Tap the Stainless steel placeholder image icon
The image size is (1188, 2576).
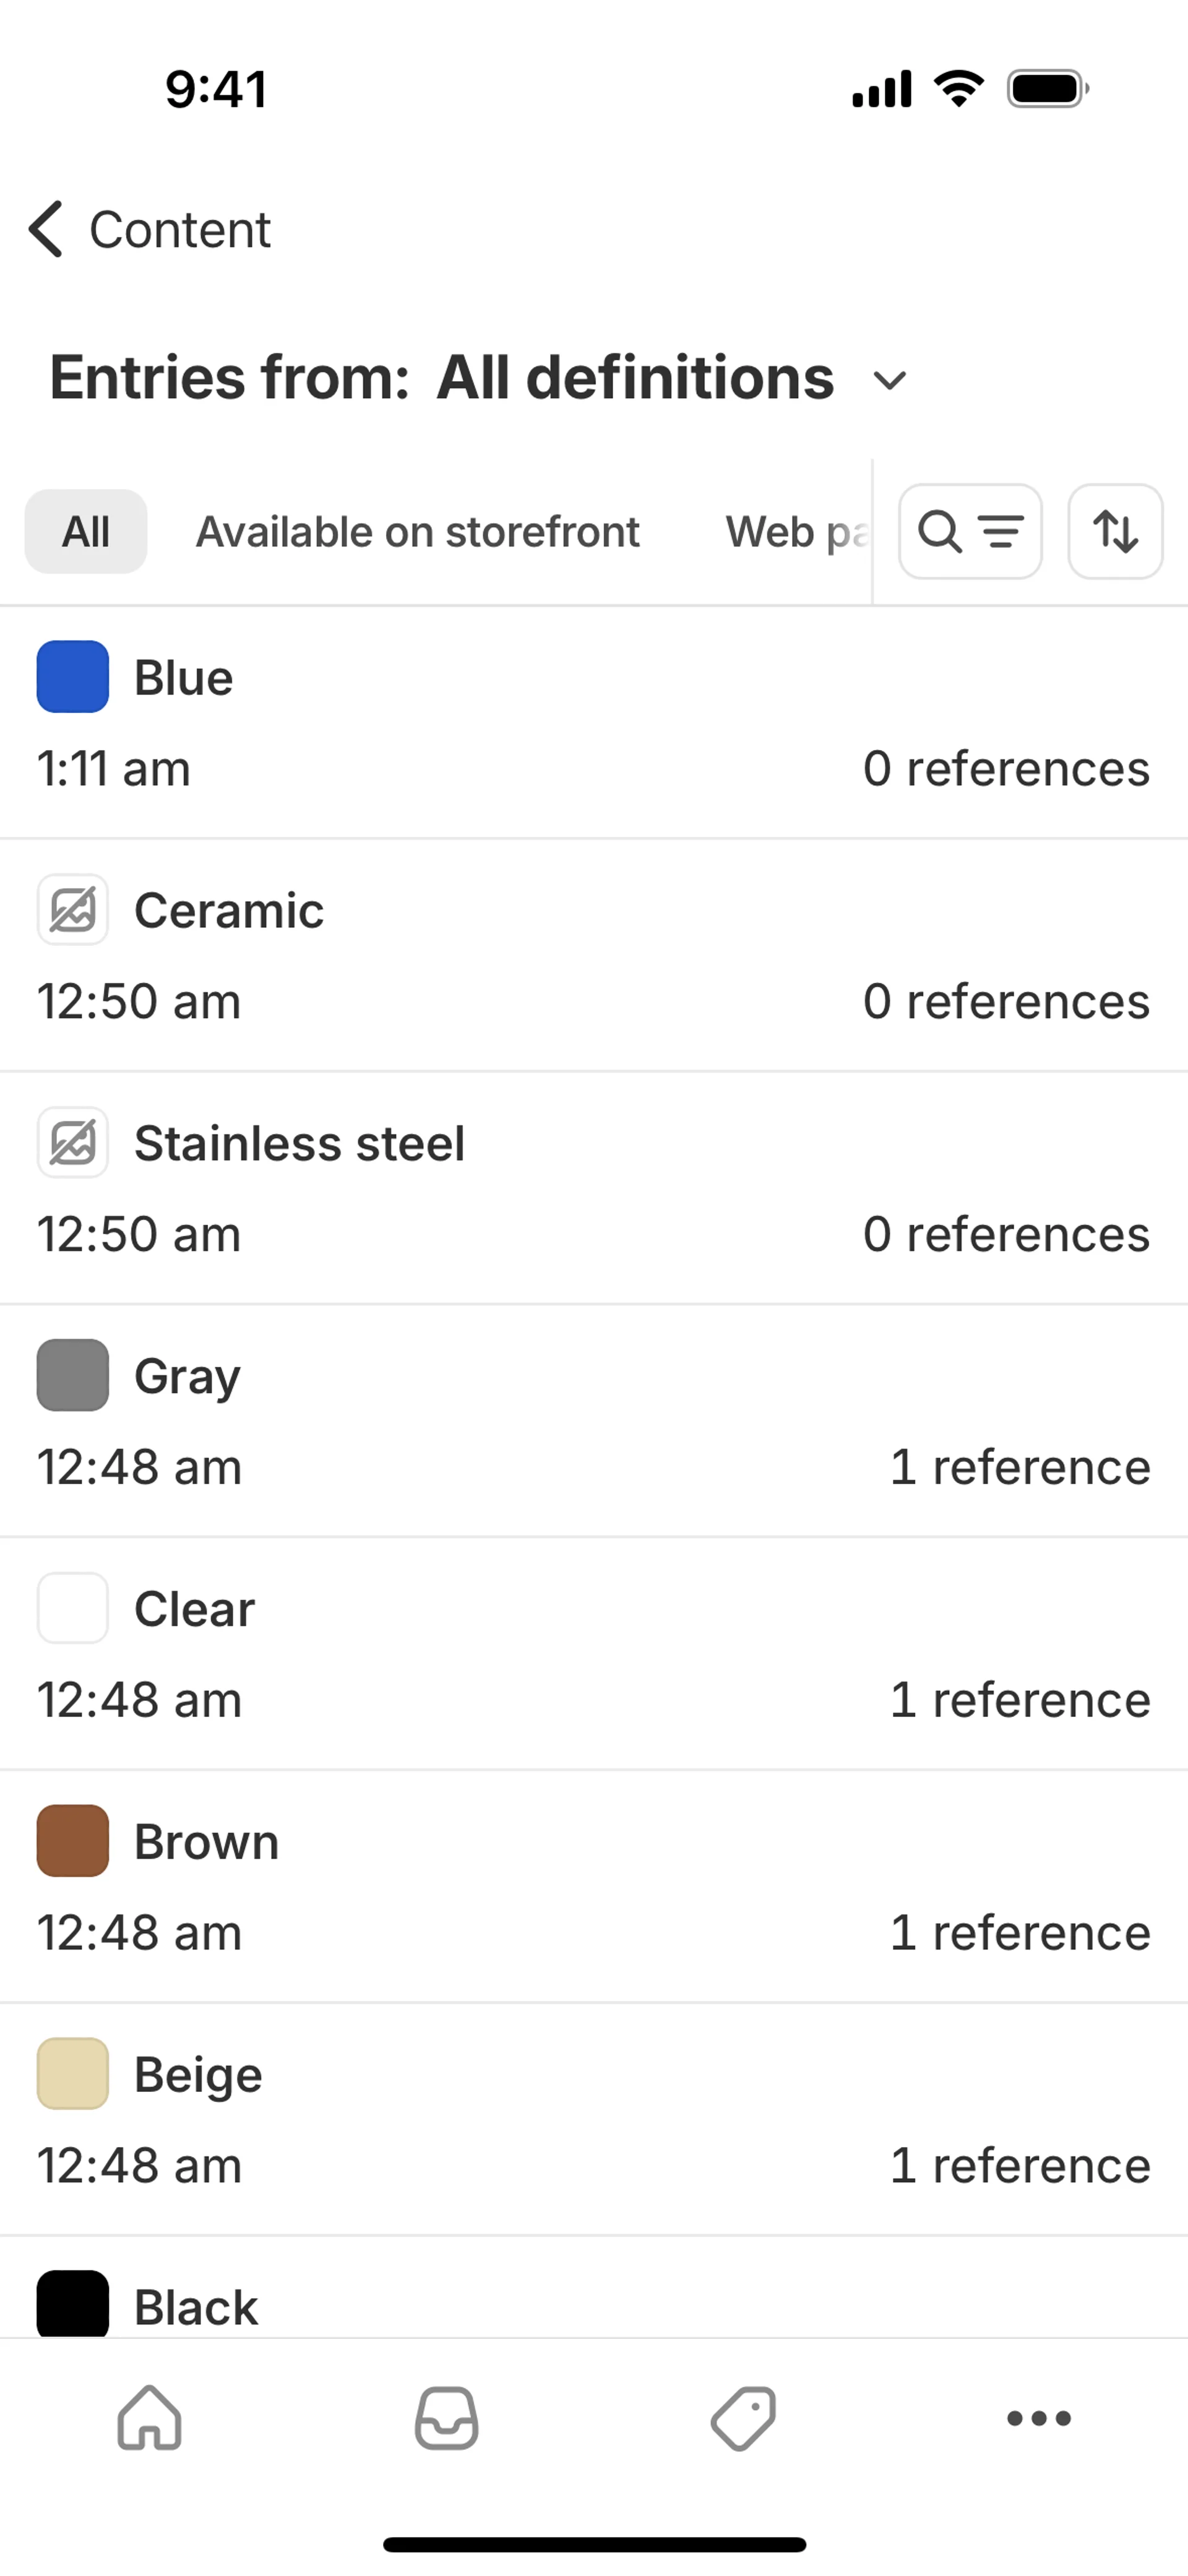(x=73, y=1143)
